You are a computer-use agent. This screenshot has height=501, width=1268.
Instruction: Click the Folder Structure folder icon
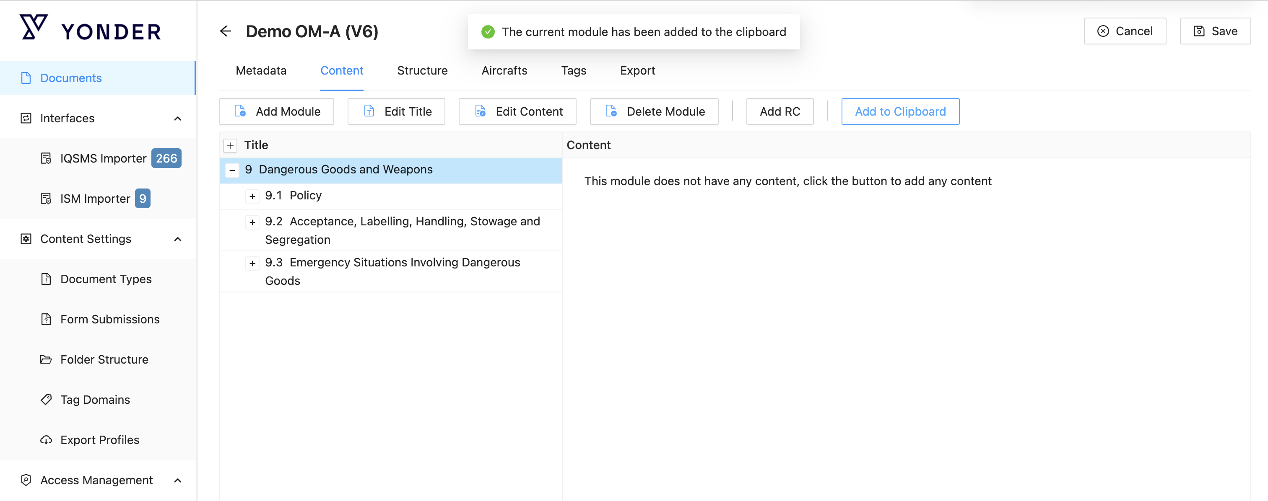pos(46,359)
